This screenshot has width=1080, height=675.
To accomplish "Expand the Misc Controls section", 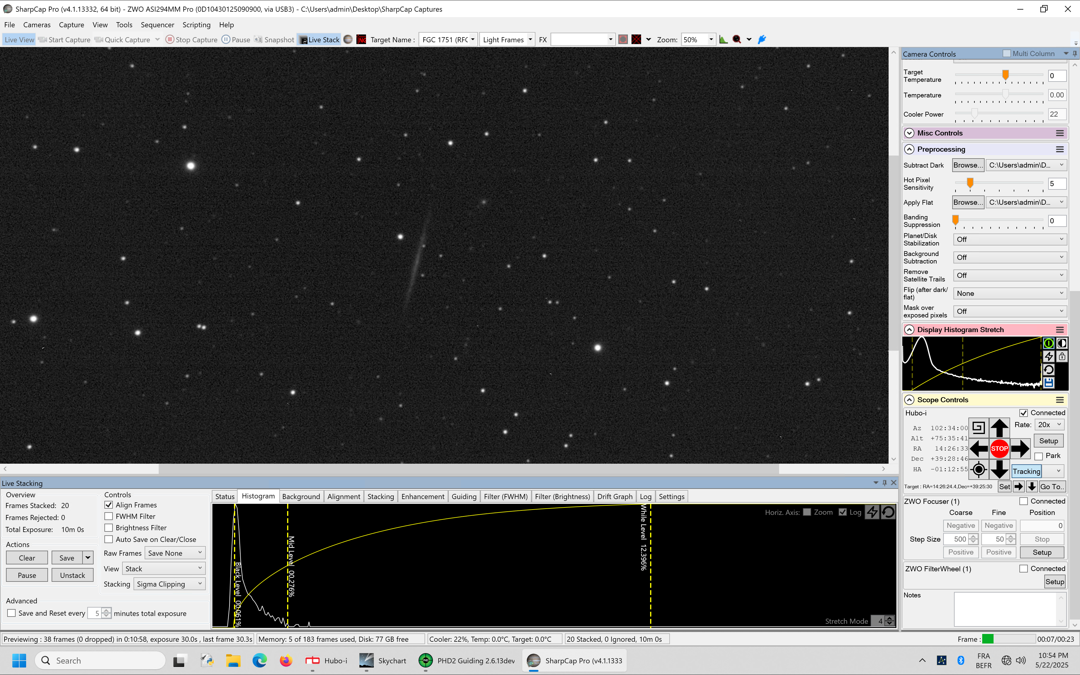I will (909, 133).
